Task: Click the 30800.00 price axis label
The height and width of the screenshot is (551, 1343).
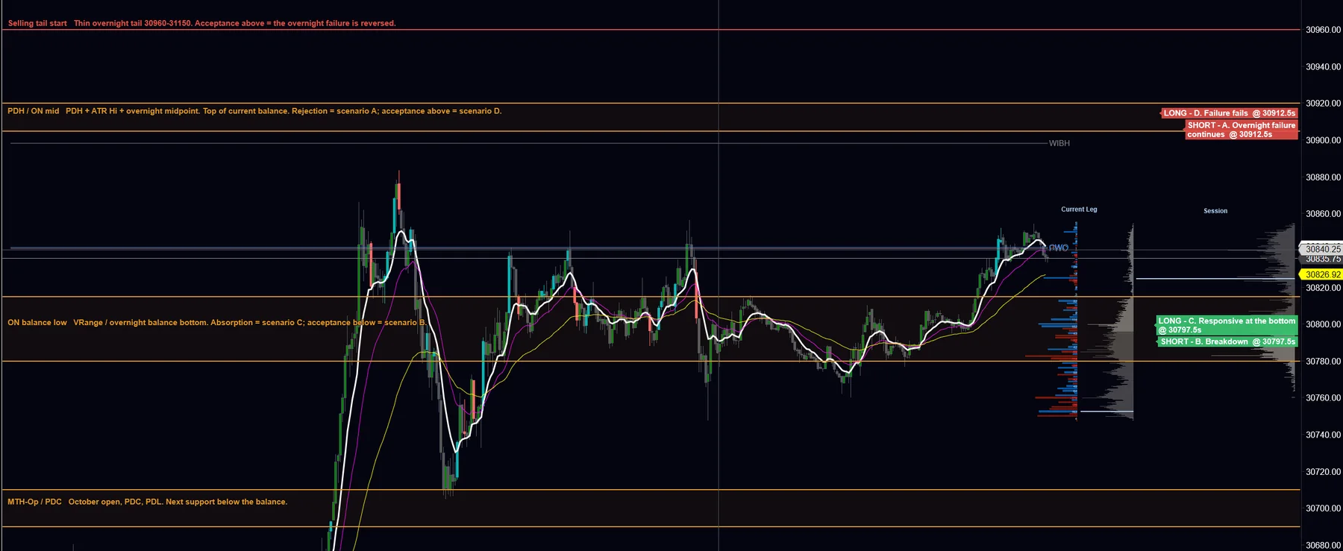Action: pos(1323,324)
